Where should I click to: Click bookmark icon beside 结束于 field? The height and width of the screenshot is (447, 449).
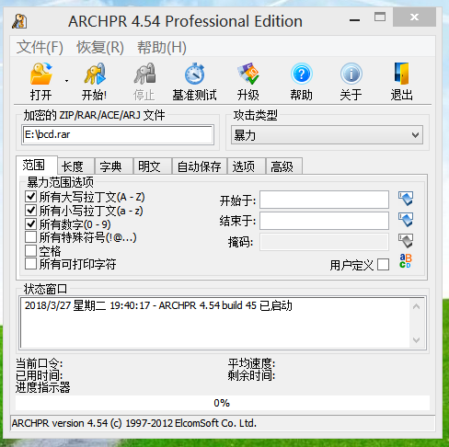click(406, 220)
